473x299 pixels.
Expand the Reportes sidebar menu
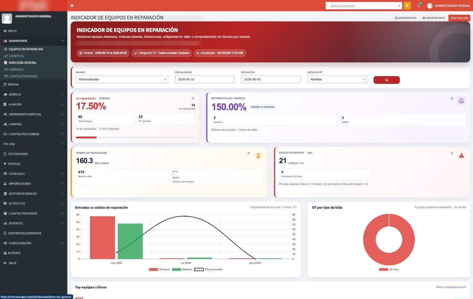click(x=33, y=223)
